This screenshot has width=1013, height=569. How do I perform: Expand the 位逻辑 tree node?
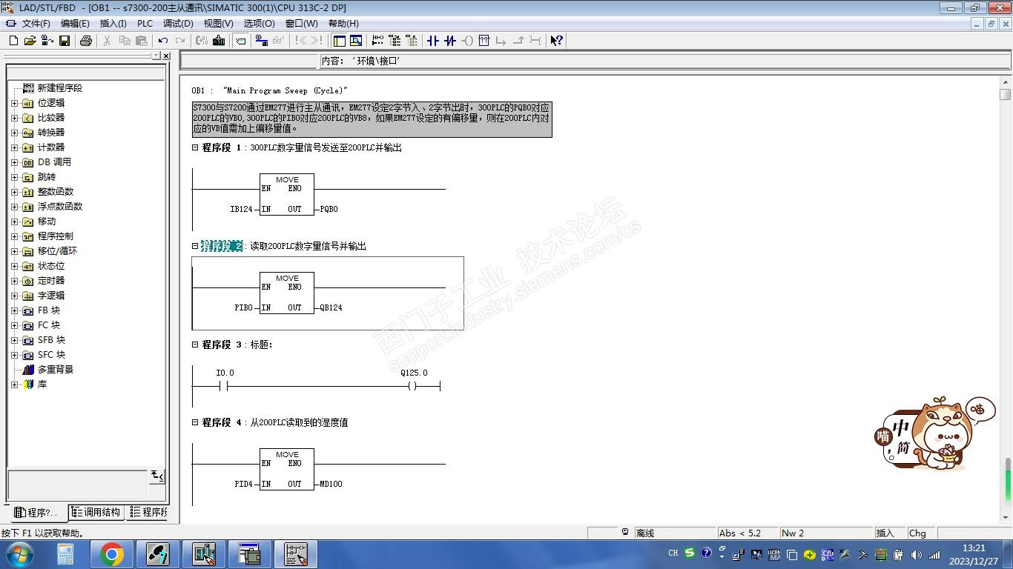click(x=14, y=103)
